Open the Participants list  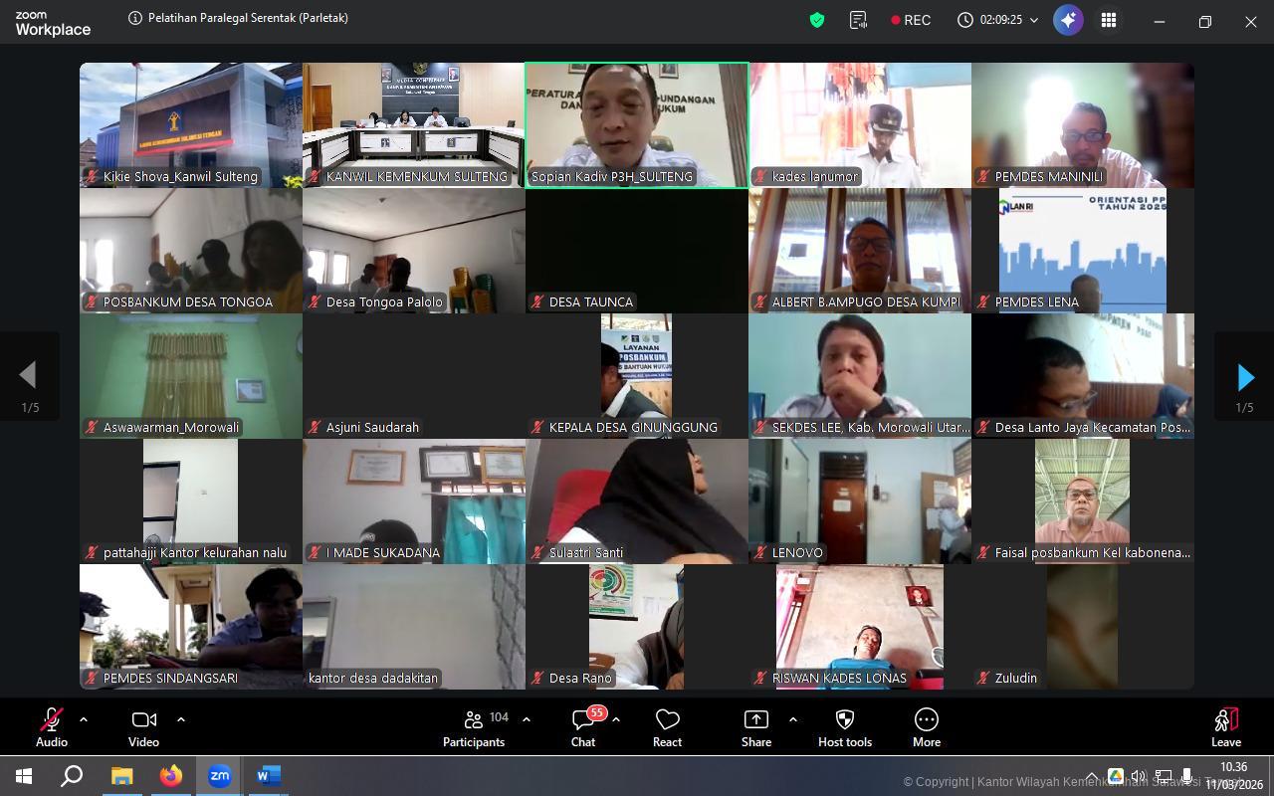[x=475, y=727]
